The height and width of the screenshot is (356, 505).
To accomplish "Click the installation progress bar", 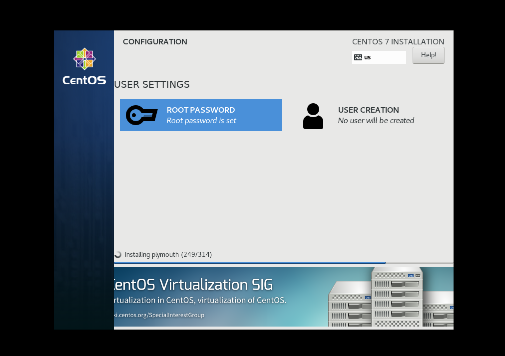I will tap(283, 263).
